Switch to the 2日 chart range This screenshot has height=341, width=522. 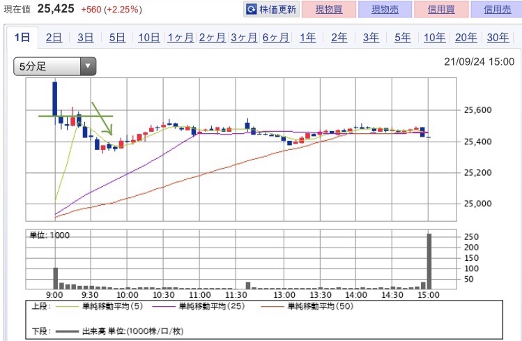click(x=54, y=37)
